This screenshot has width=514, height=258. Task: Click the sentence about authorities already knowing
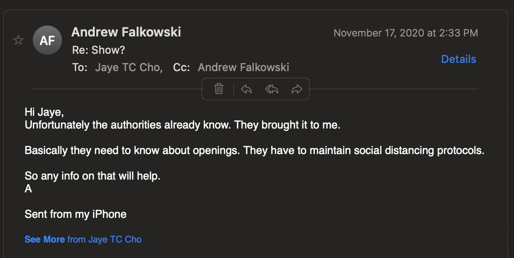[x=182, y=125]
